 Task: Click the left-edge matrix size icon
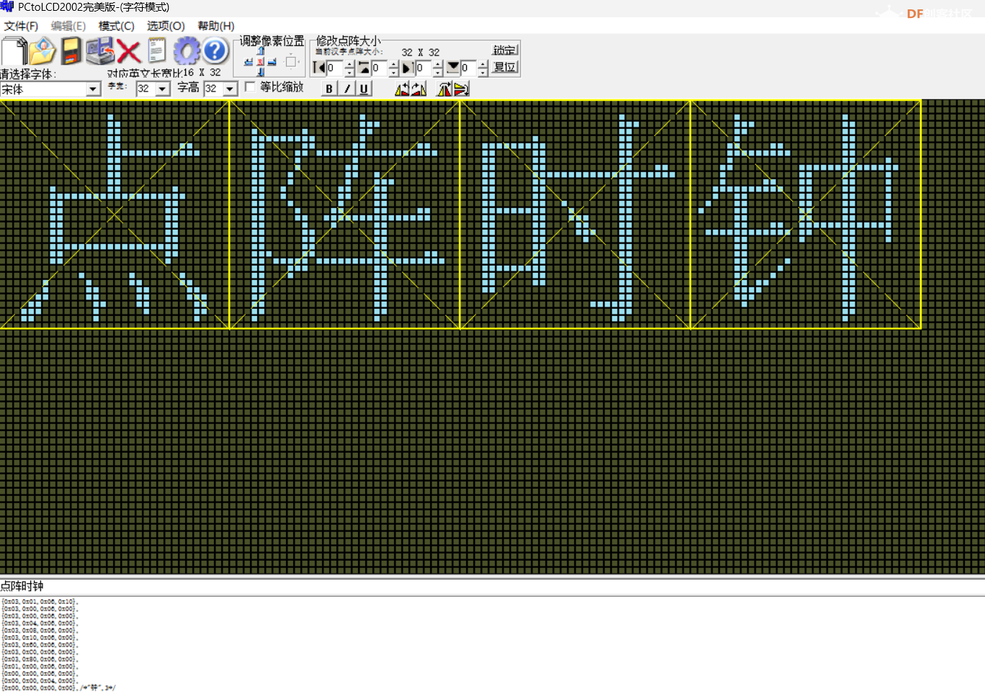tap(319, 68)
